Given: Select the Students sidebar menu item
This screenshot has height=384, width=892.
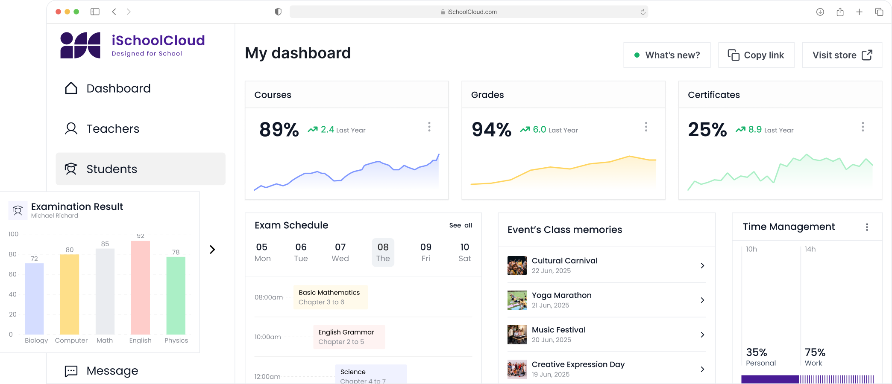Looking at the screenshot, I should pos(141,169).
